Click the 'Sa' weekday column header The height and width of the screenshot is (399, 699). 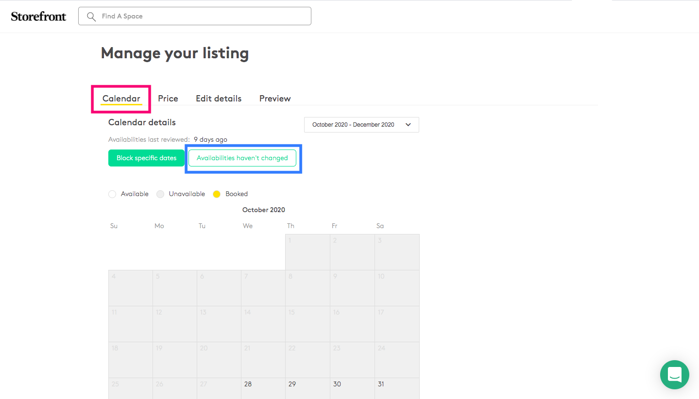tap(380, 226)
